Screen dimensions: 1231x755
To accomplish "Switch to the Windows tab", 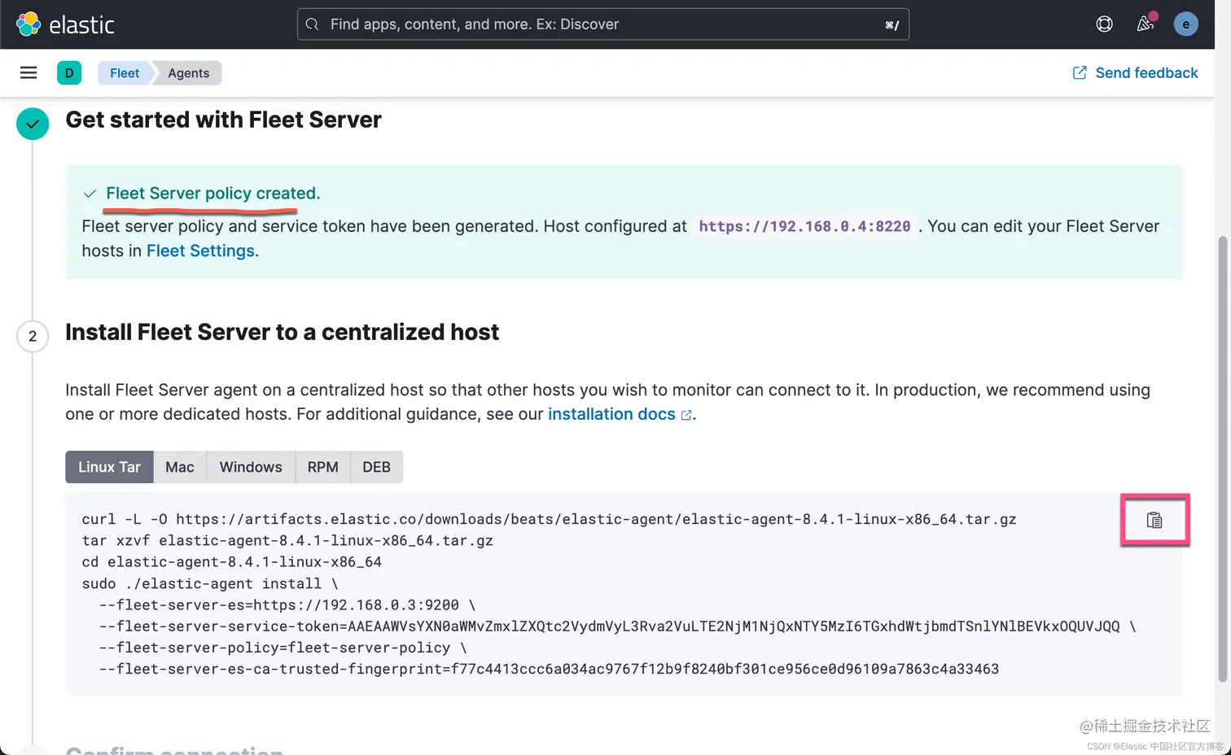I will pos(251,467).
